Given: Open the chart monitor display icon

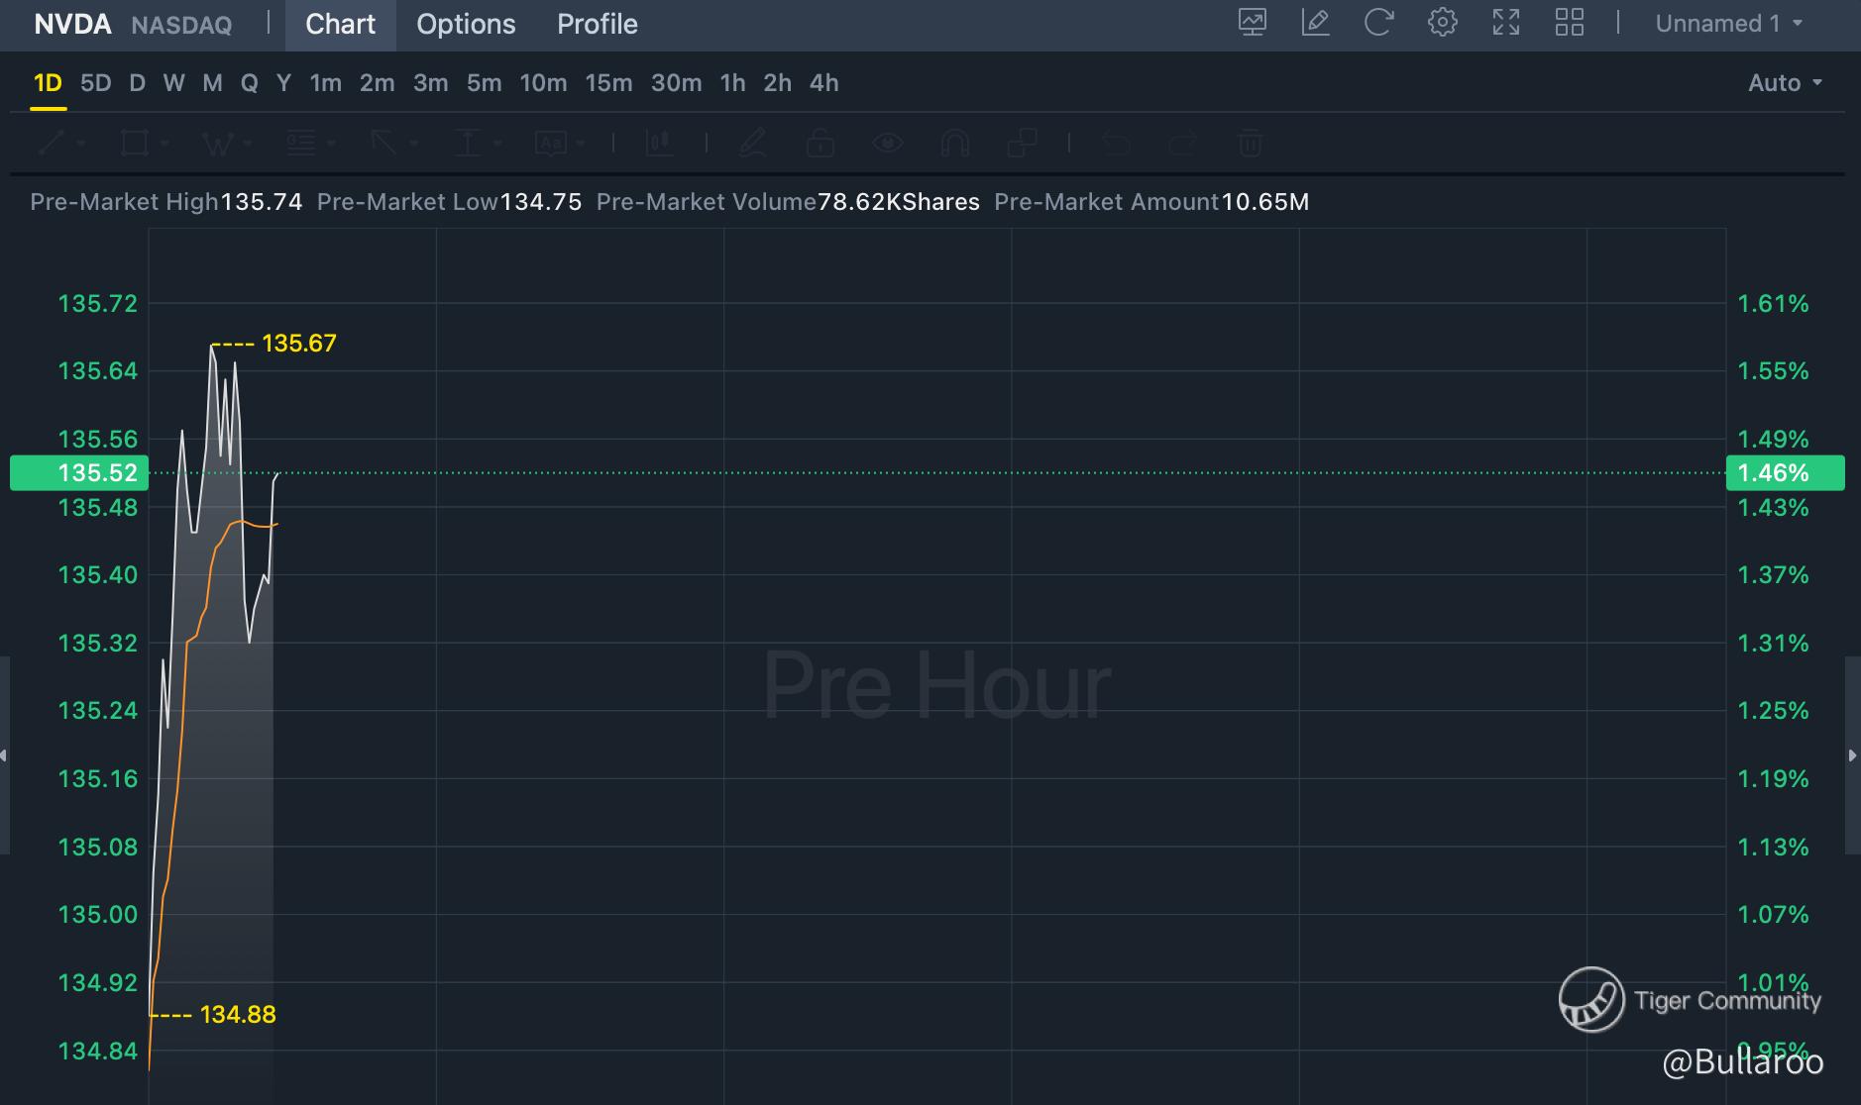Looking at the screenshot, I should tap(1253, 23).
